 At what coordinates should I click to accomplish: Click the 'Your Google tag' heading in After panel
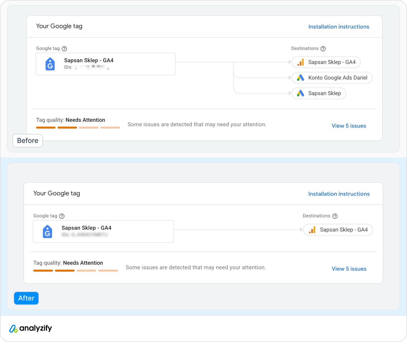click(57, 193)
